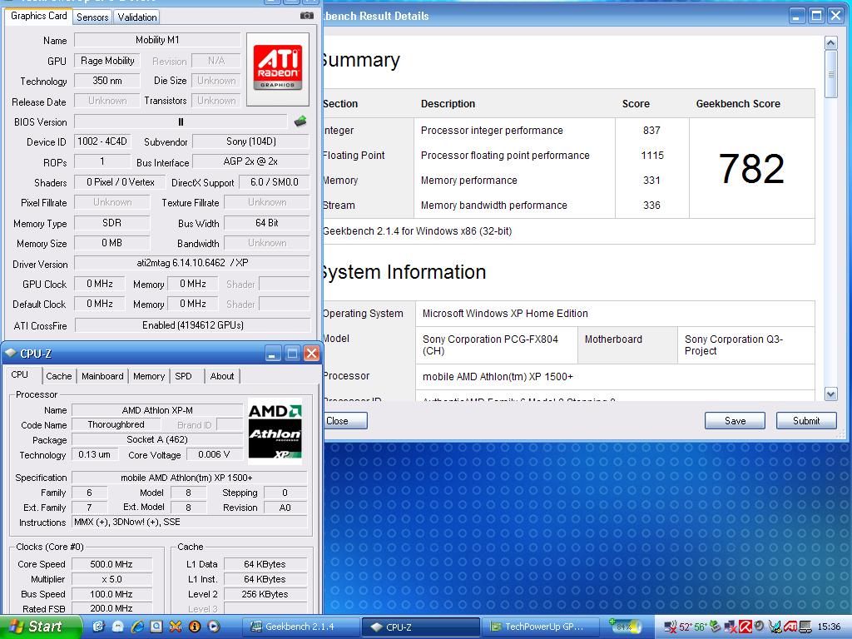The image size is (852, 639).
Task: Switch to the Sensors tab
Action: (92, 17)
